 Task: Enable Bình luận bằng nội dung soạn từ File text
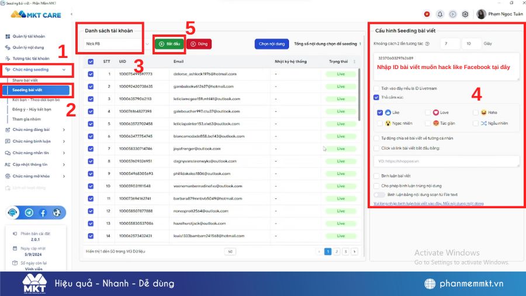tap(379, 195)
